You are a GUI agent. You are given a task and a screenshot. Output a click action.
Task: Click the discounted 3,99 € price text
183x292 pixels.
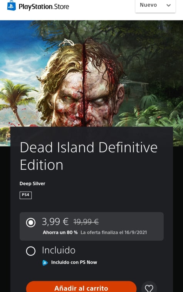[55, 222]
